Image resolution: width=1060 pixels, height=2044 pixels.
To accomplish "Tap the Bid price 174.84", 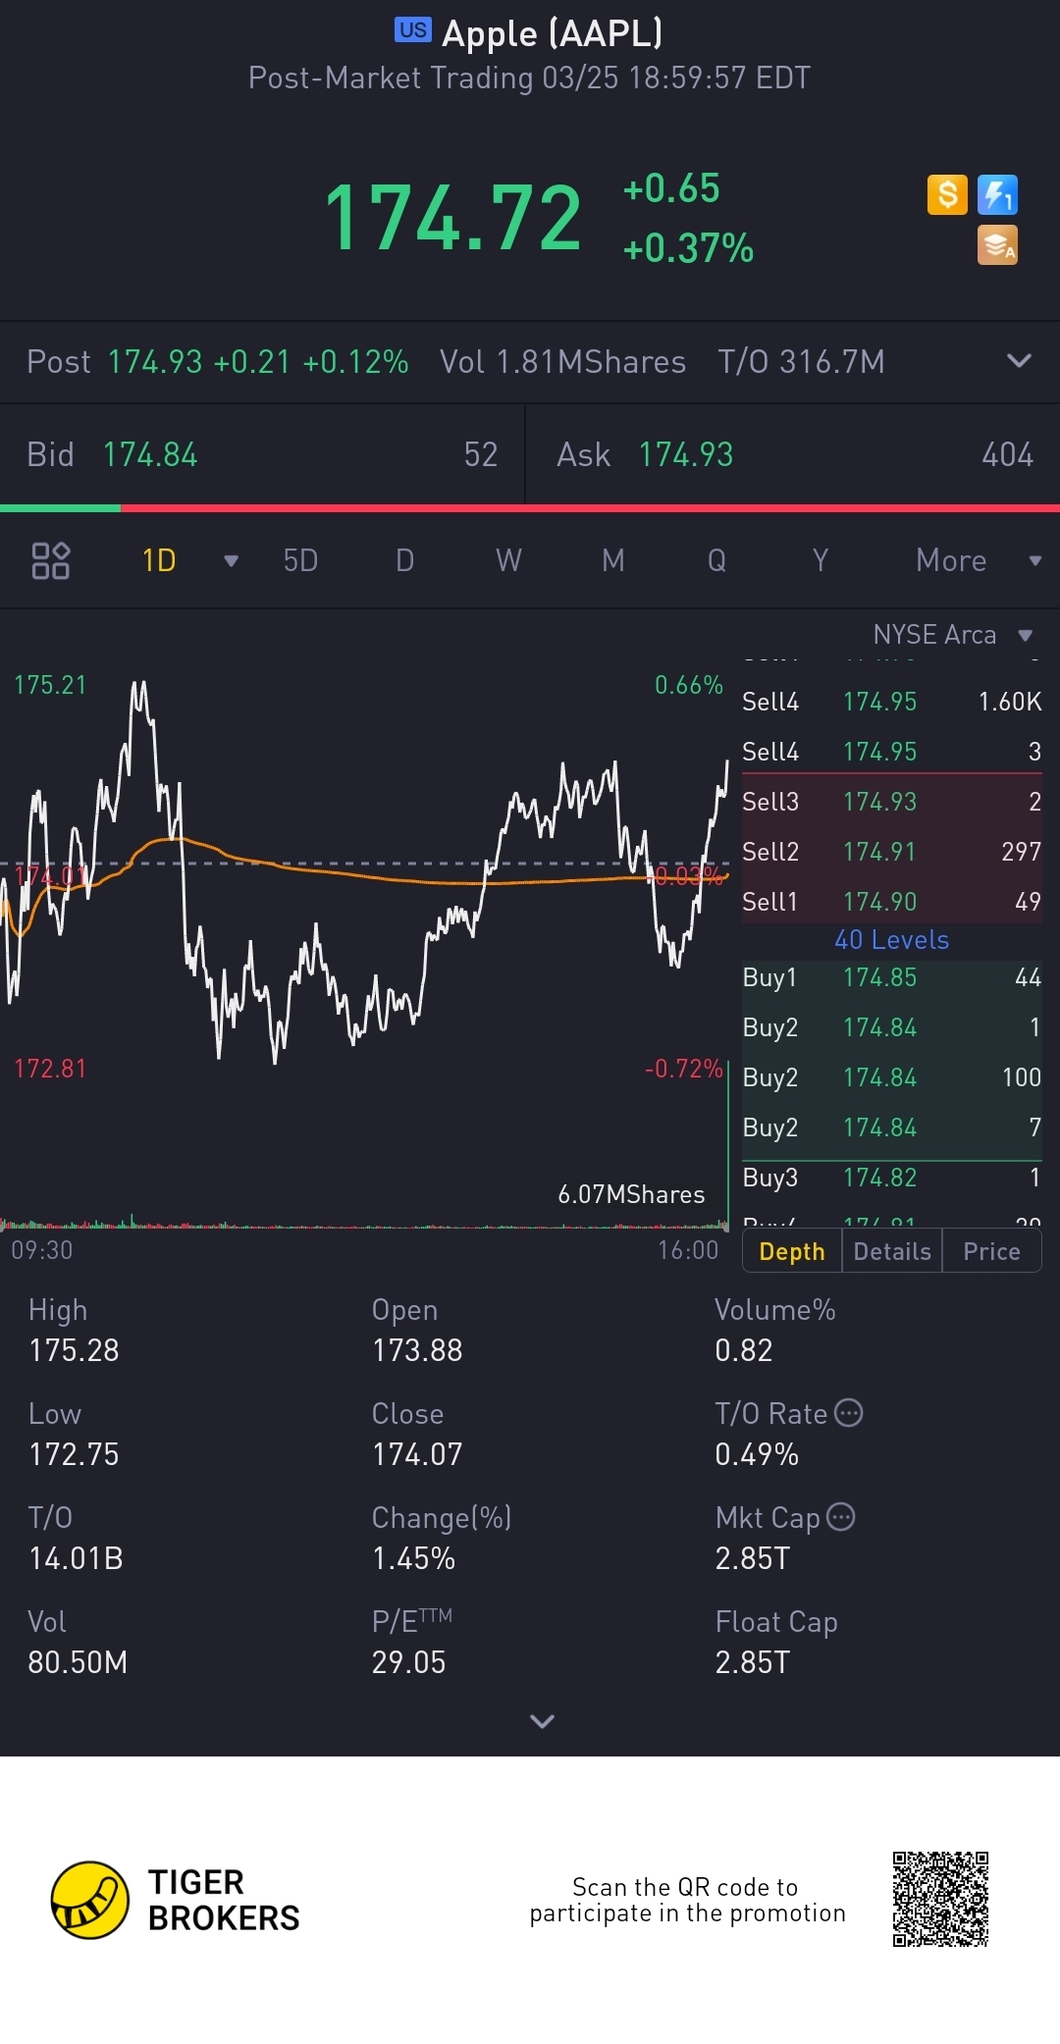I will [x=150, y=454].
